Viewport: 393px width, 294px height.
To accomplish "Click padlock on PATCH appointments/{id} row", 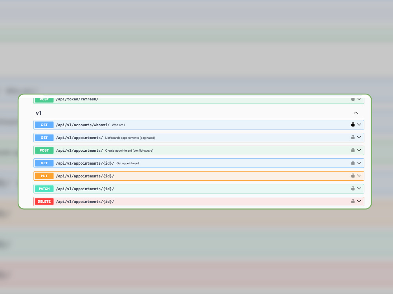I will point(353,188).
